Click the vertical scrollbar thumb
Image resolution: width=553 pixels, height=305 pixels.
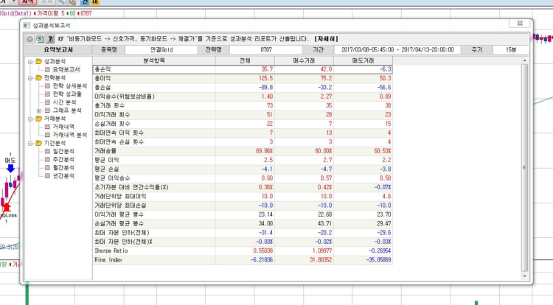click(525, 168)
